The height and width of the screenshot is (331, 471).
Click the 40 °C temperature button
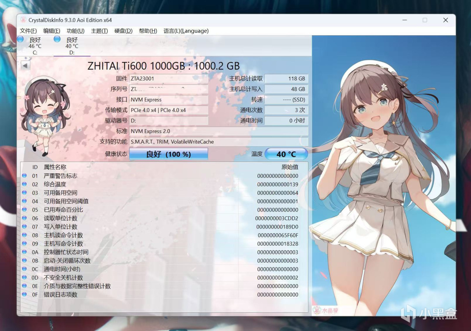click(286, 154)
